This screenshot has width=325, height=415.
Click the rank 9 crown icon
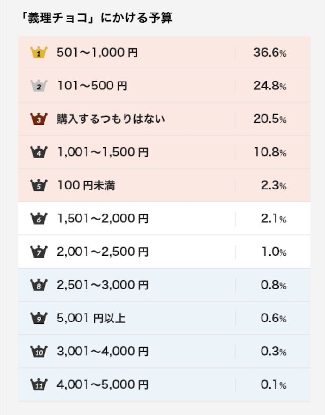point(38,318)
